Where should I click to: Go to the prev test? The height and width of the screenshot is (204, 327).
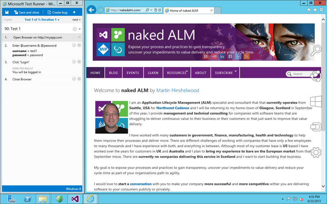click(8, 20)
